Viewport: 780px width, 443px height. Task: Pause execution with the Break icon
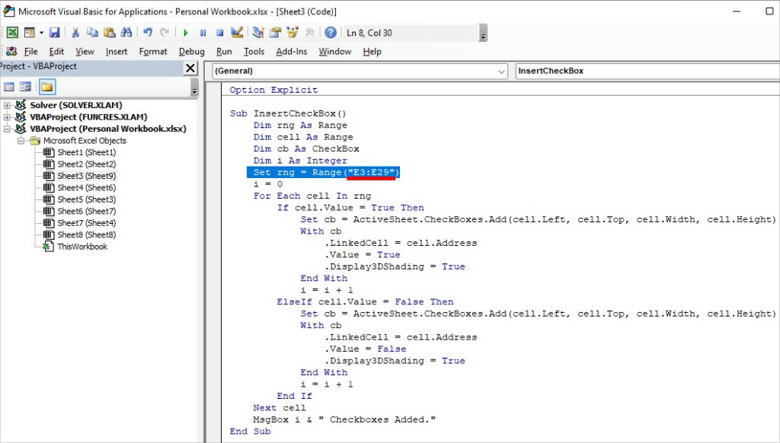[203, 32]
